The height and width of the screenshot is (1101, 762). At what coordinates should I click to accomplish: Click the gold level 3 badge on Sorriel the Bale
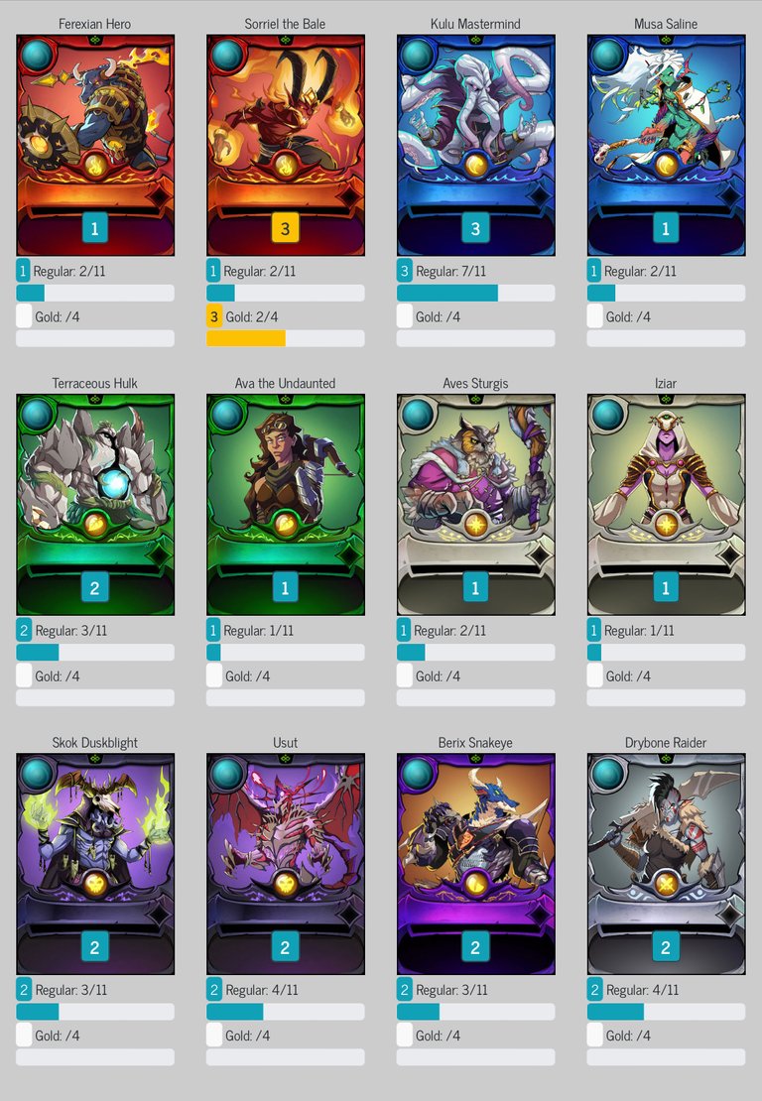click(285, 228)
